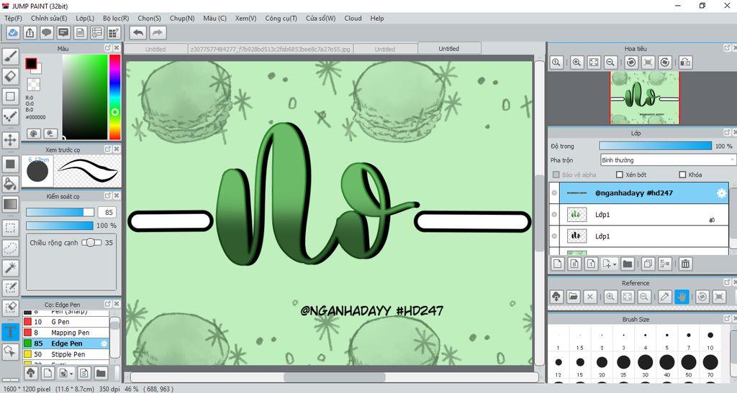Open the Công cụ(T) menu
The width and height of the screenshot is (737, 393).
(281, 18)
